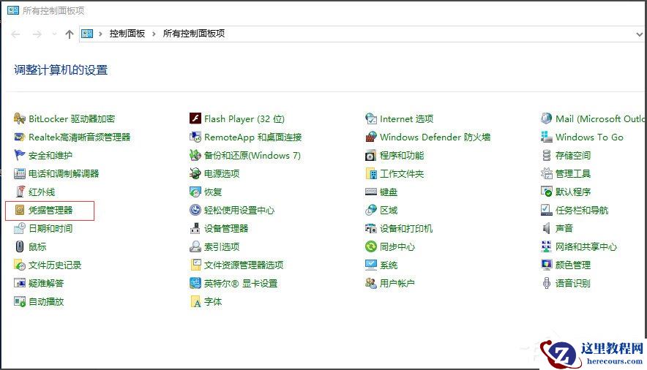Open recent locations dropdown arrow

(x=54, y=34)
